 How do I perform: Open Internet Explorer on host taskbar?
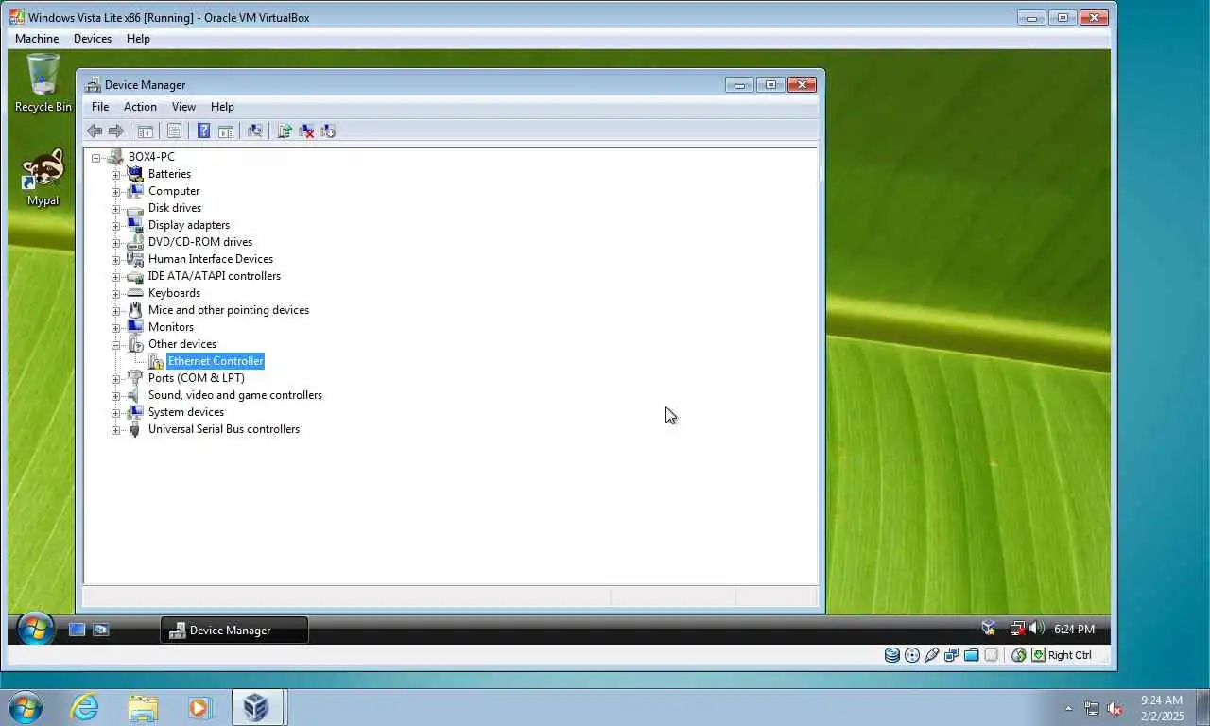pos(84,707)
